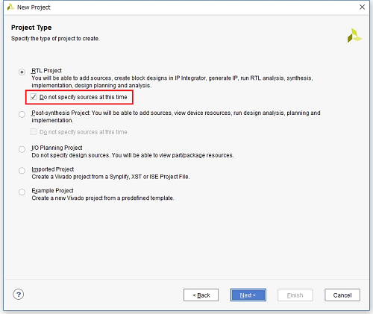Click the I/O Planning Project label

tap(57, 148)
